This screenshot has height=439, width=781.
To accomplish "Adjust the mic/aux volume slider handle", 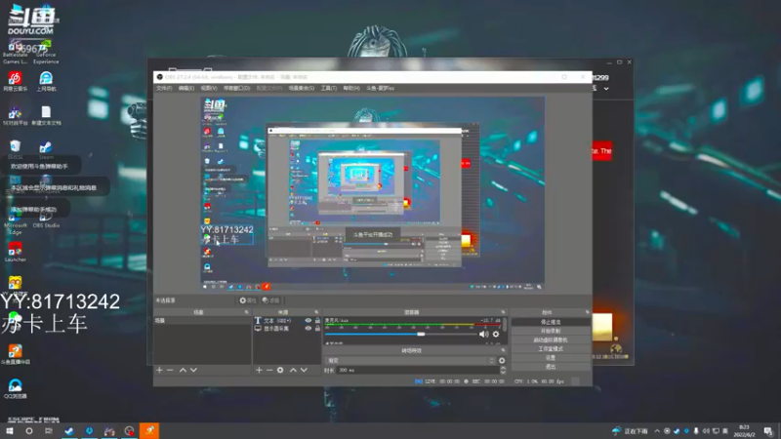I will click(421, 334).
